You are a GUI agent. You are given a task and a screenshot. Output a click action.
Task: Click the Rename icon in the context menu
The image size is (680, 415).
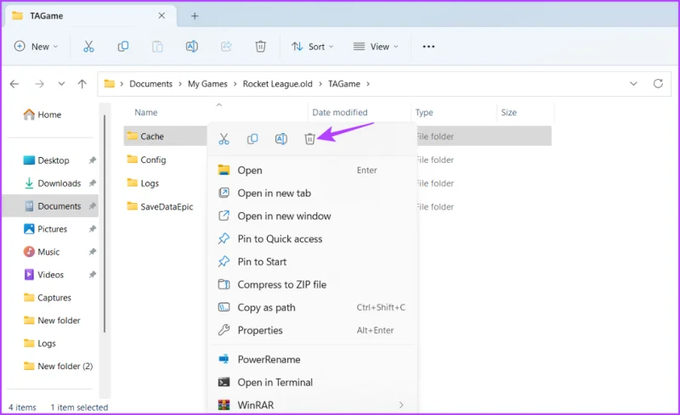[281, 138]
